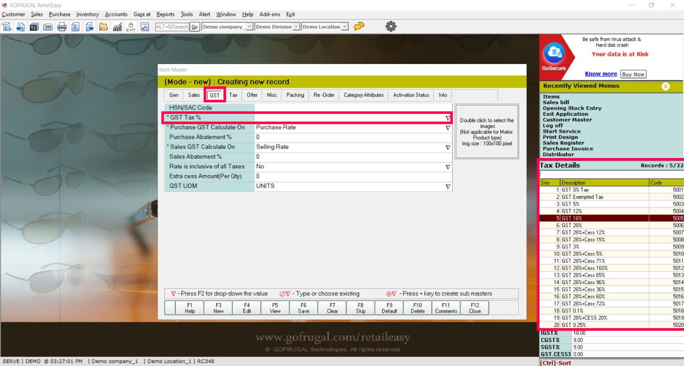The width and height of the screenshot is (684, 366).
Task: Open the Inventory menu
Action: click(87, 15)
